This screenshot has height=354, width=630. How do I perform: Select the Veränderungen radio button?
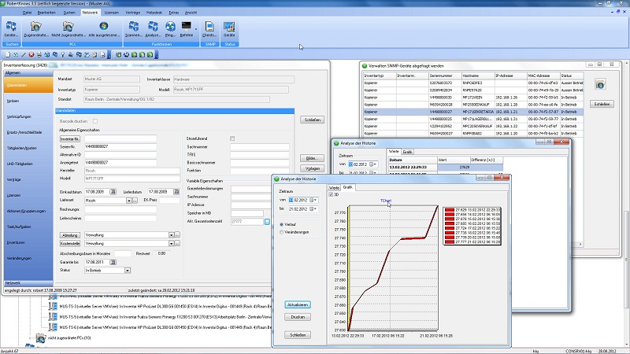(x=281, y=233)
